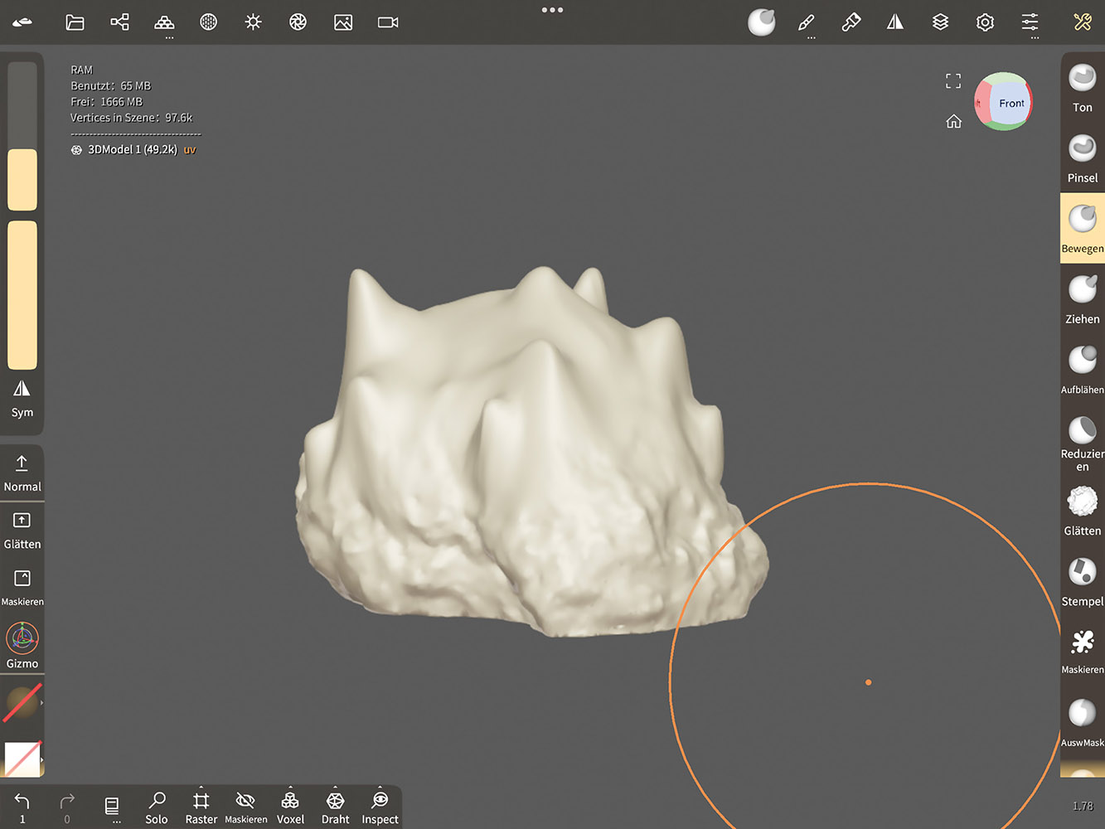
Task: Open the Layers stack menu
Action: tap(940, 22)
